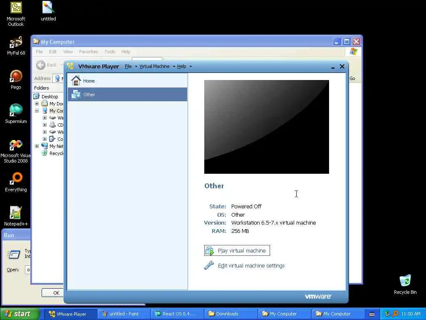Open the Favorites menu in My Computer

pos(89,52)
